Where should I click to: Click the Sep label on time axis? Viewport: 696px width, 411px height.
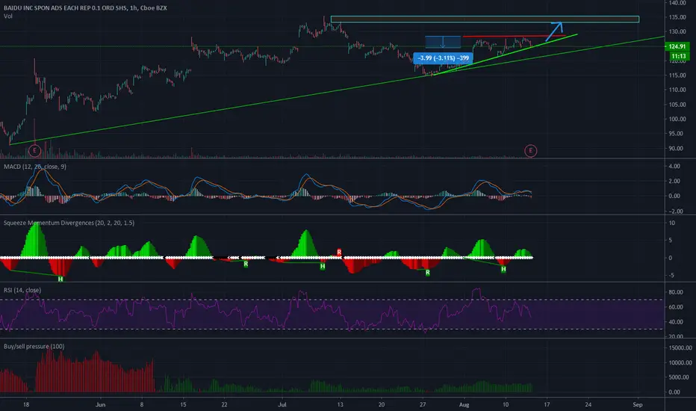point(638,404)
